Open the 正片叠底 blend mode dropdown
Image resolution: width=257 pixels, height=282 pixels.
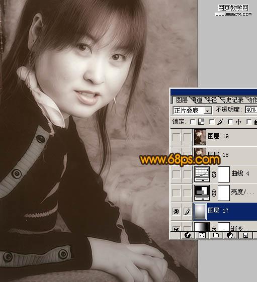(192, 111)
